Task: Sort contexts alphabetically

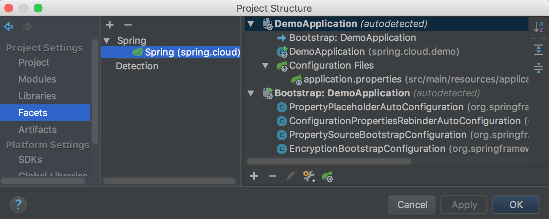Action: click(538, 27)
